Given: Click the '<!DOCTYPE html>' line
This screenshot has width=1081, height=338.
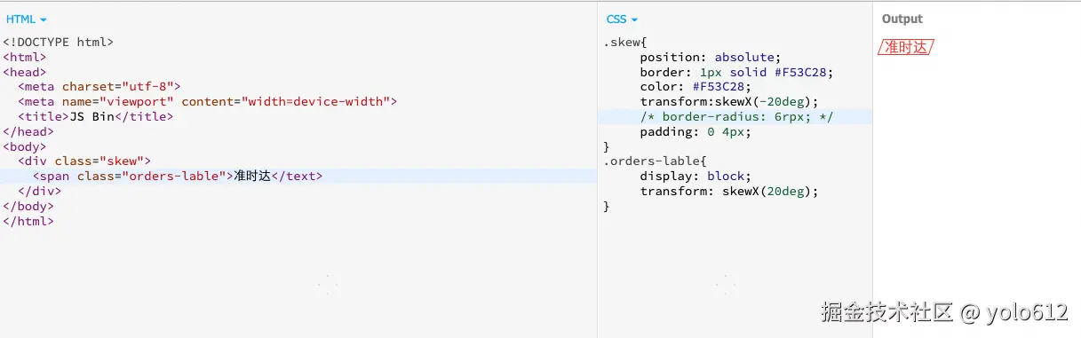Looking at the screenshot, I should 58,42.
